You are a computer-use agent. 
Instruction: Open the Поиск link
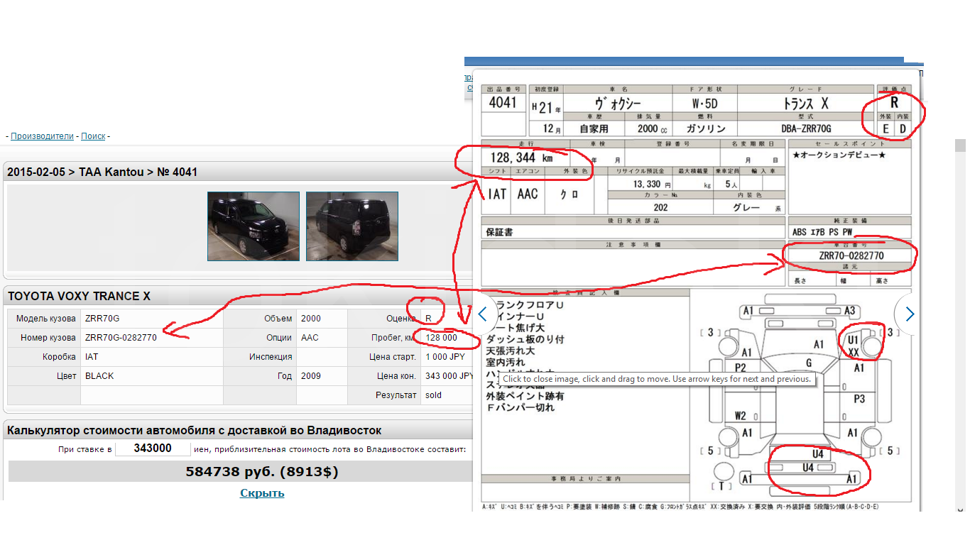[93, 136]
